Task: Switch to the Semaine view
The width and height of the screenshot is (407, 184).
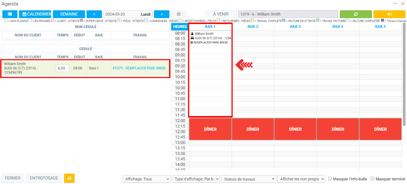Action: [69, 14]
